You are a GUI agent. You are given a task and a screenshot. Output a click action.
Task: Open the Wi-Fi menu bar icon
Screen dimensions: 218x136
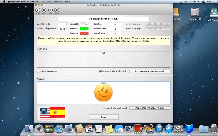point(195,2)
